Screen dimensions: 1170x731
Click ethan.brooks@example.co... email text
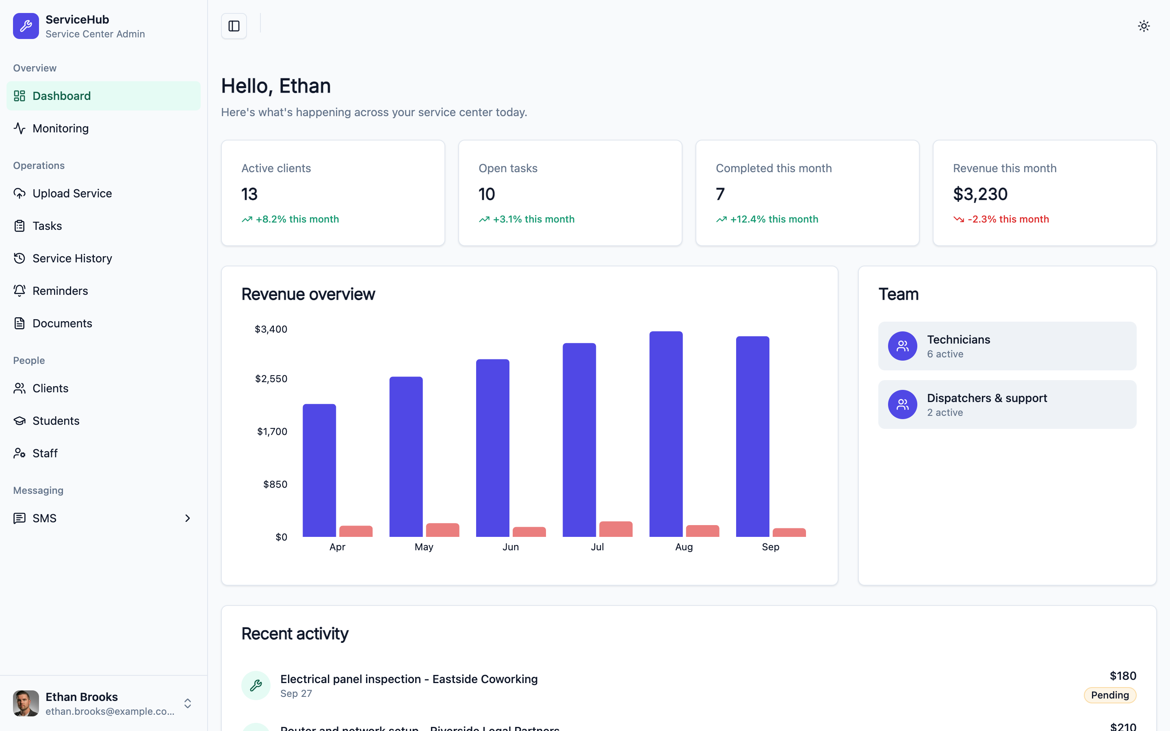110,711
